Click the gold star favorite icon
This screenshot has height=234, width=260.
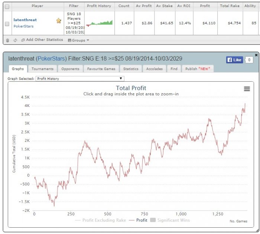point(59,21)
